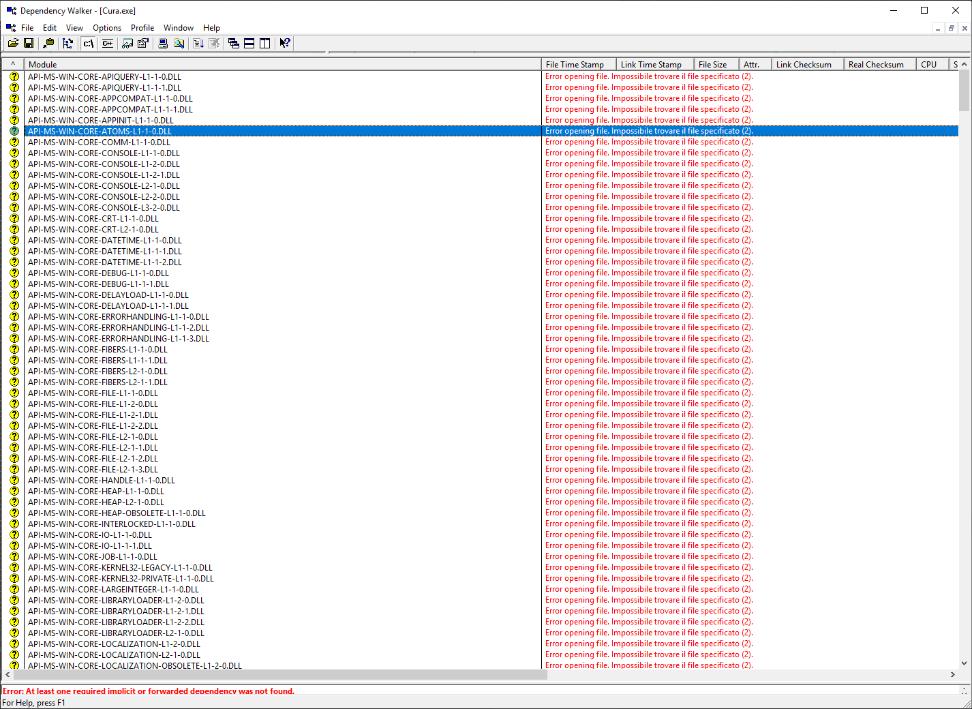Open the Options menu
The height and width of the screenshot is (709, 972).
pyautogui.click(x=106, y=28)
